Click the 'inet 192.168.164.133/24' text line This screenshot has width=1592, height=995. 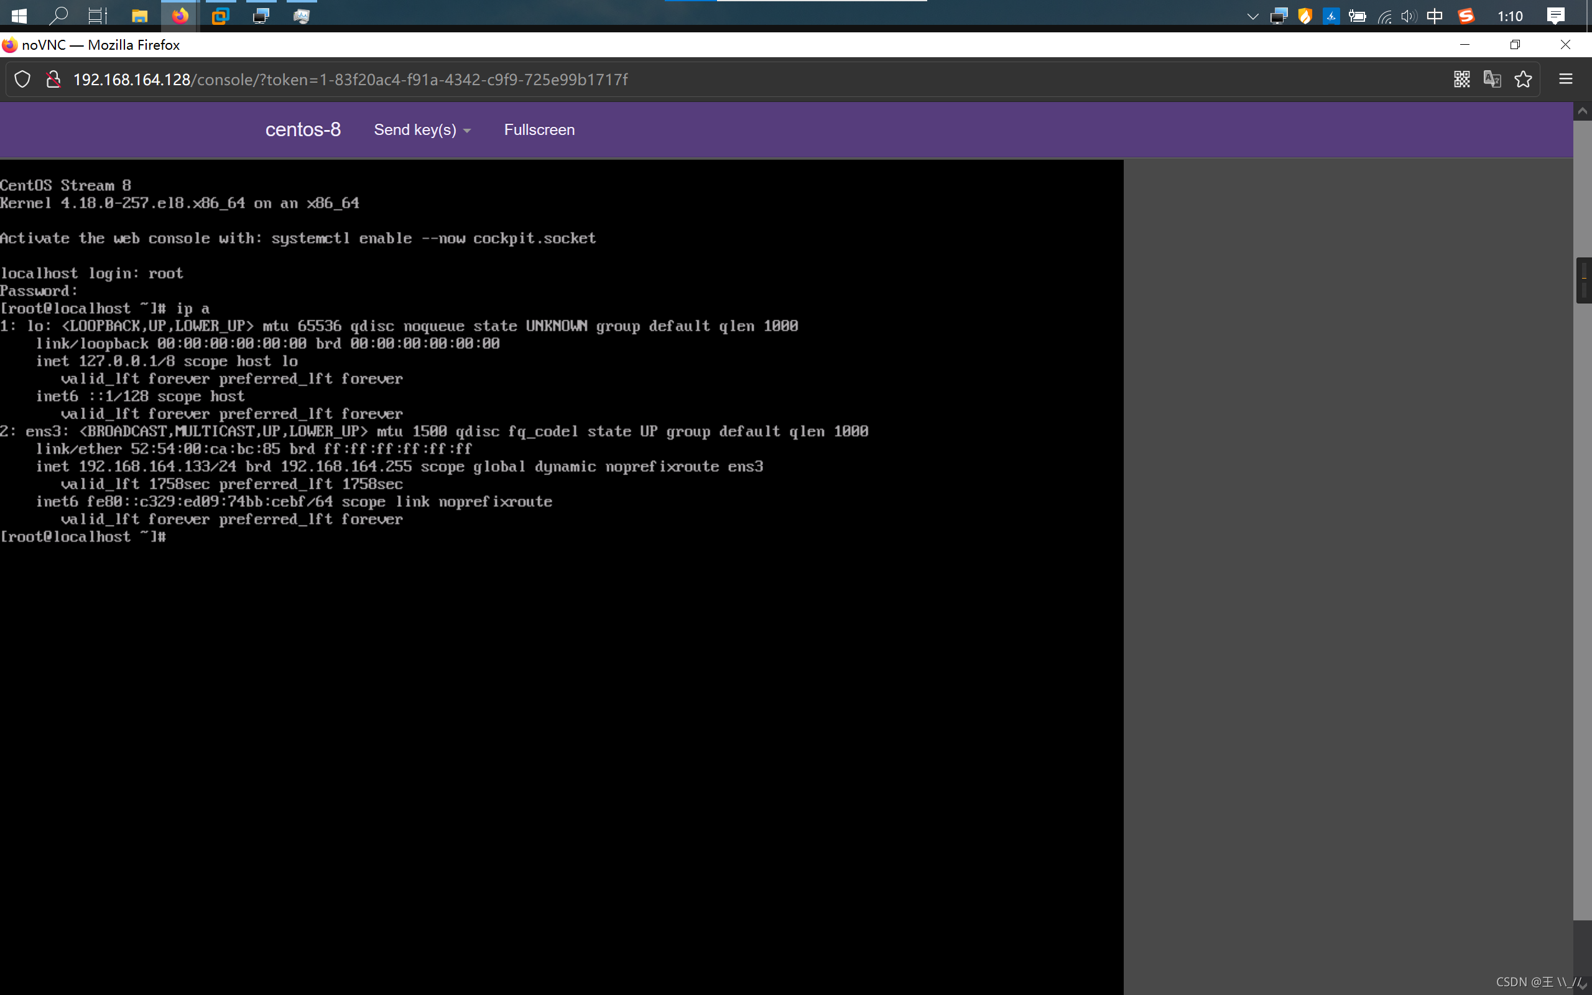[399, 466]
